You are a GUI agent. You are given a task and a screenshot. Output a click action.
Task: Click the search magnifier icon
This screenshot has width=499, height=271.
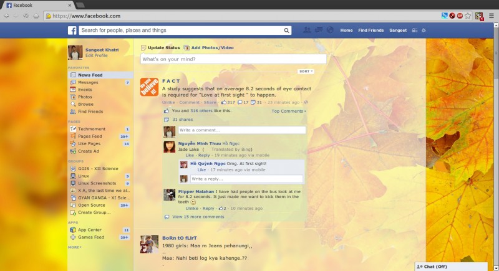click(286, 31)
